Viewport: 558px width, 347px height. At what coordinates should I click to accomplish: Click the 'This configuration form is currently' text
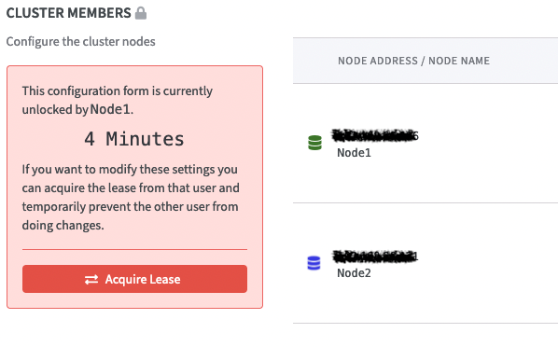click(118, 91)
